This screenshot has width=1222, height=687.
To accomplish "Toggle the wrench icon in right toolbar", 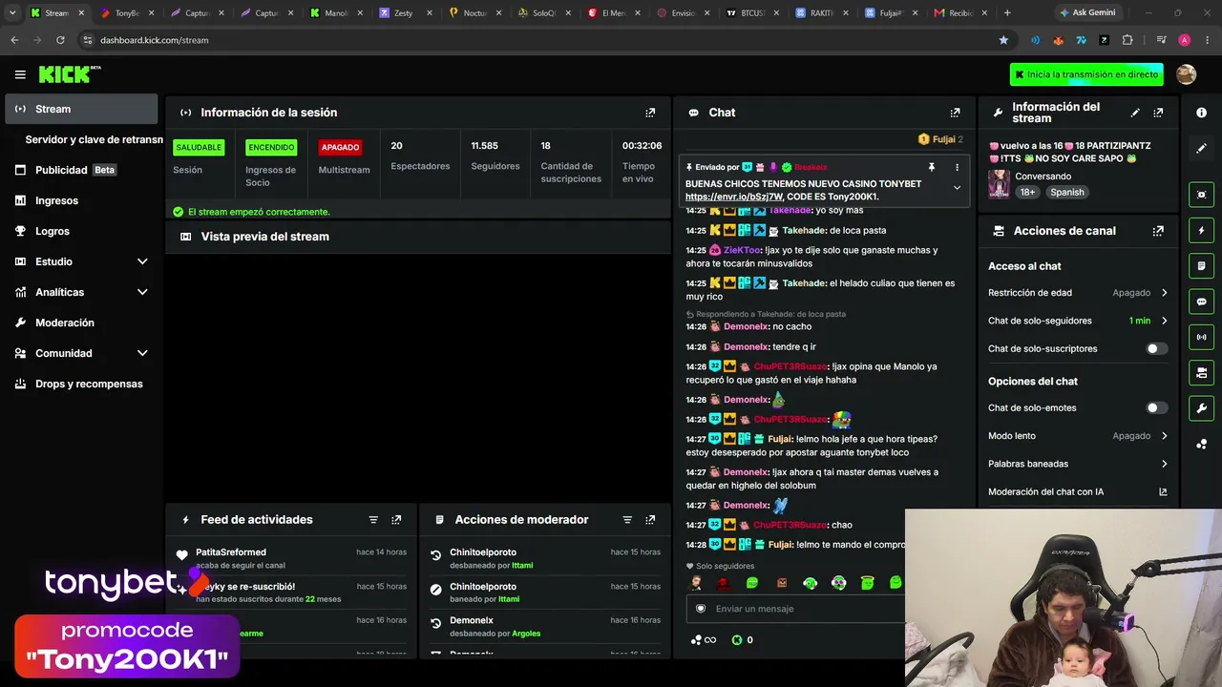I will point(1201,408).
